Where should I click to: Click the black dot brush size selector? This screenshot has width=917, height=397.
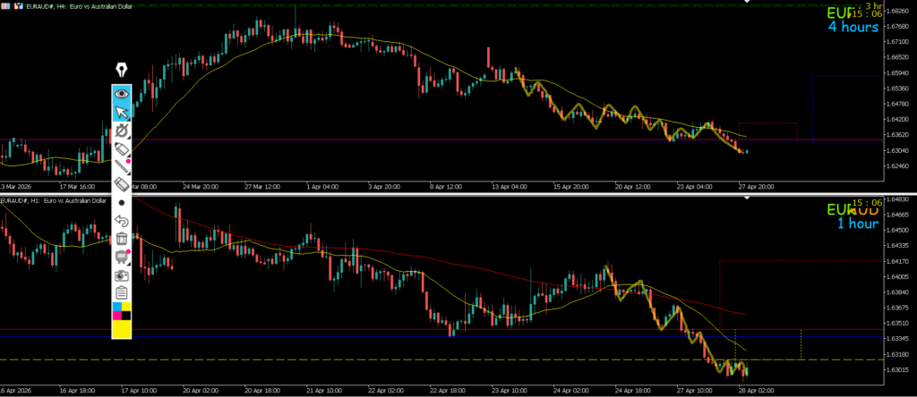[122, 203]
